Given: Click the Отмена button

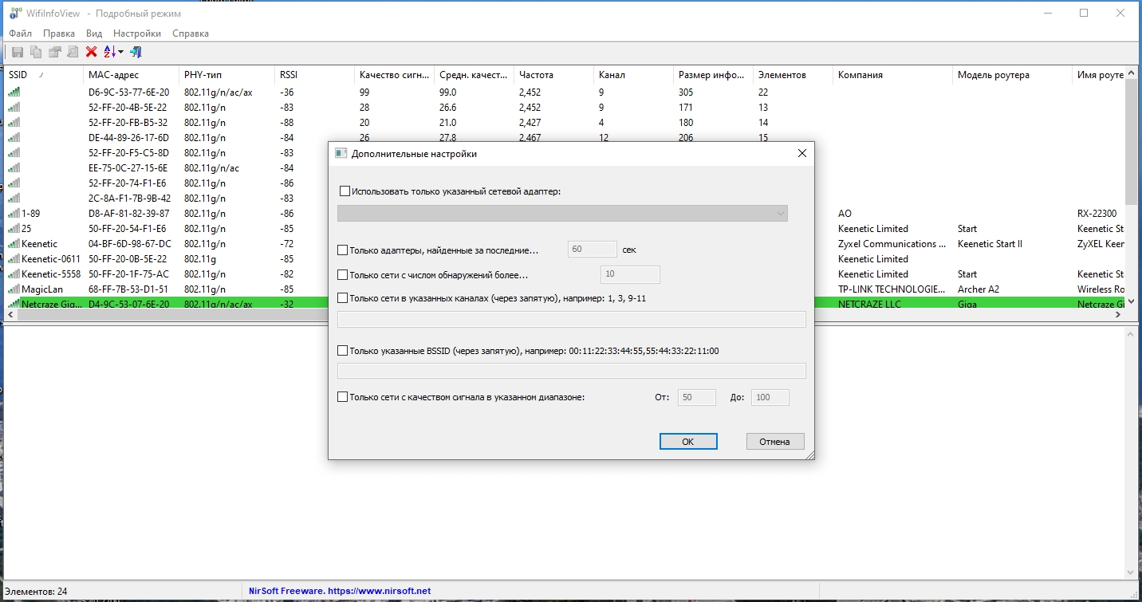Looking at the screenshot, I should pos(775,442).
